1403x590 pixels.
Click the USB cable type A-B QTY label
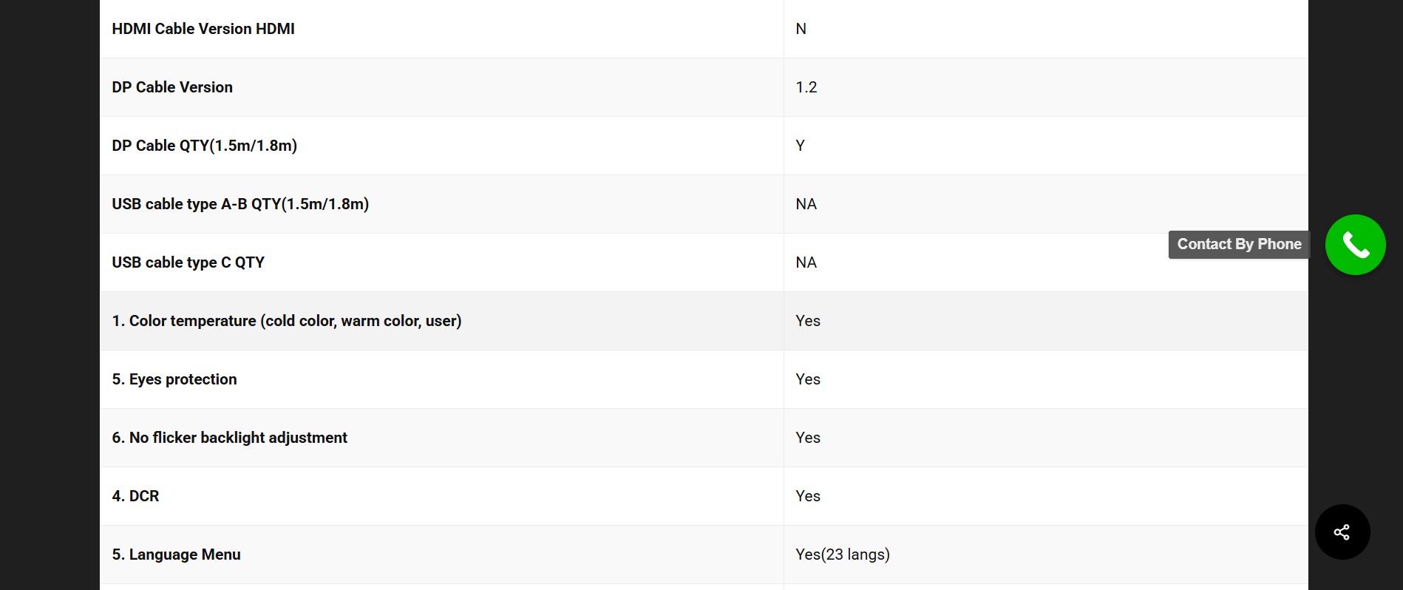click(240, 204)
